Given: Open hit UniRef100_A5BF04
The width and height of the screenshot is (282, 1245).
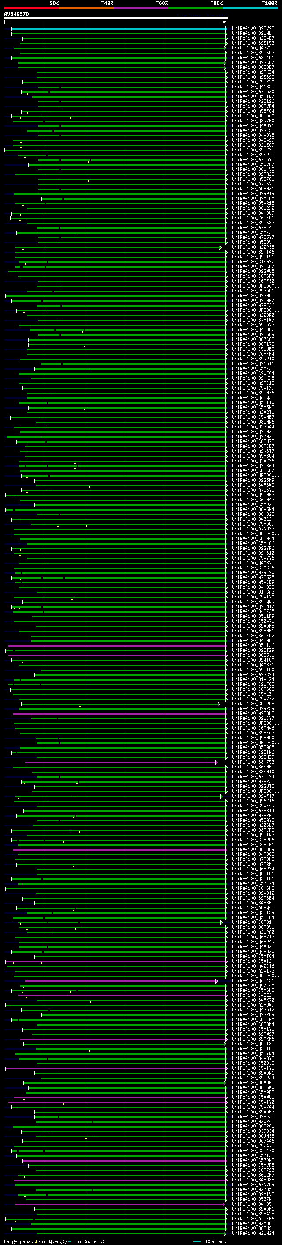Looking at the screenshot, I should pyautogui.click(x=253, y=111).
